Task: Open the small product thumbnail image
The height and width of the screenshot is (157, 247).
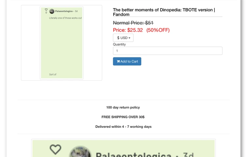Action: (x=62, y=43)
